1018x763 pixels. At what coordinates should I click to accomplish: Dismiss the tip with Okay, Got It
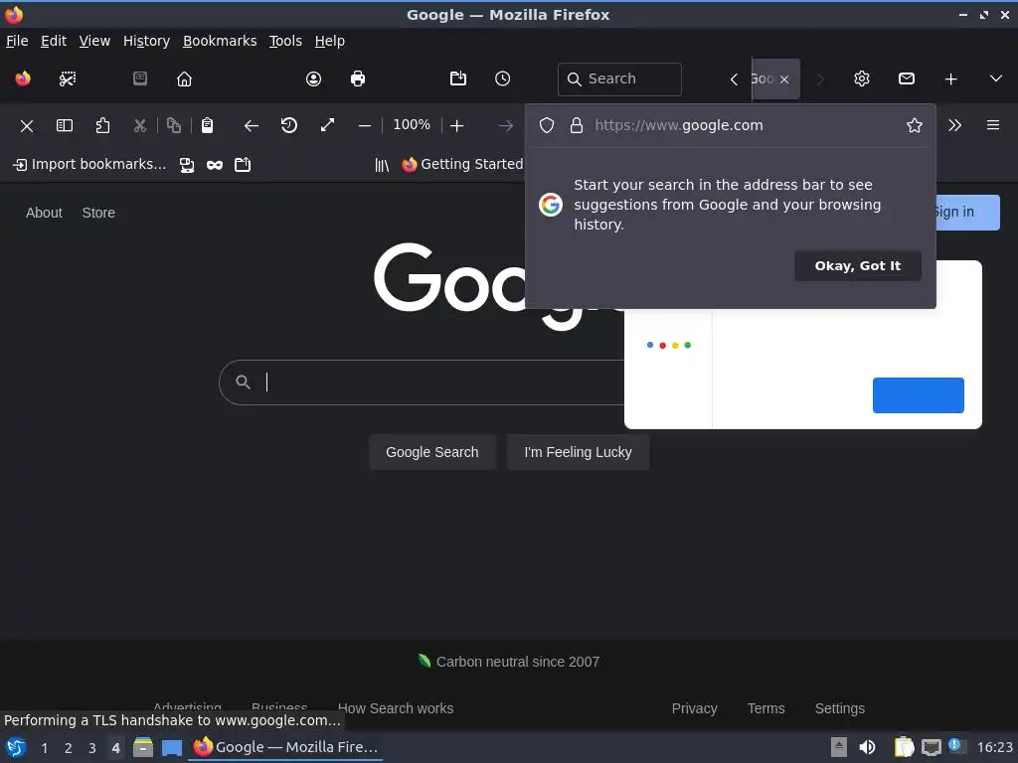point(858,266)
